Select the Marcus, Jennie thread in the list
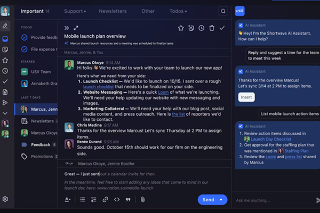The image size is (320, 213). pyautogui.click(x=36, y=109)
